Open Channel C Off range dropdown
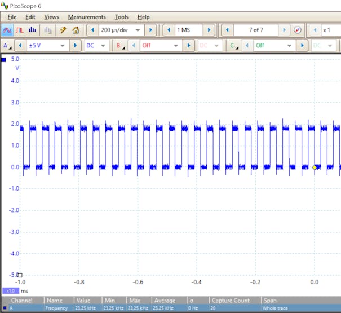Screen dimensions: 341x313 point(289,46)
